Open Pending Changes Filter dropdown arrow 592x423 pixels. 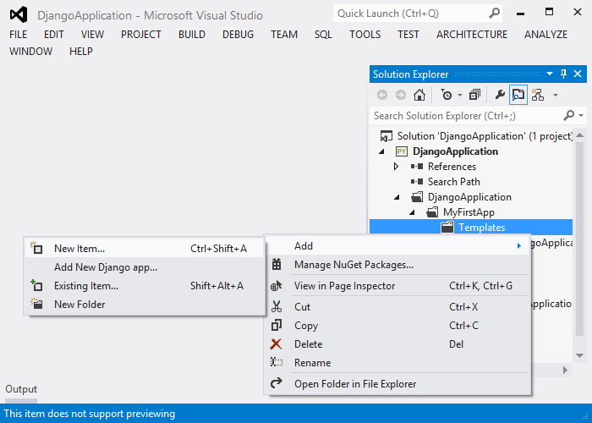[x=460, y=95]
